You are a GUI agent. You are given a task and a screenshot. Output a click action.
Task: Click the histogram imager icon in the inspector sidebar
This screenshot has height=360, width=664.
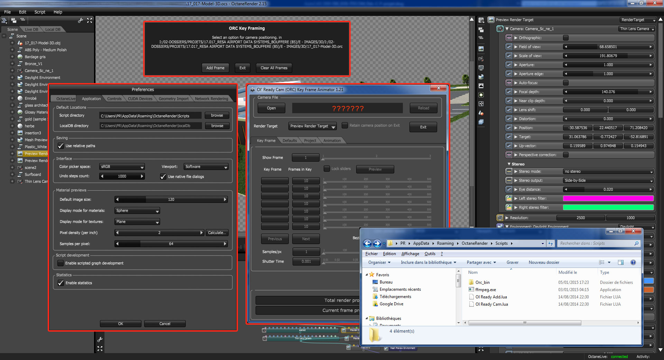click(481, 86)
